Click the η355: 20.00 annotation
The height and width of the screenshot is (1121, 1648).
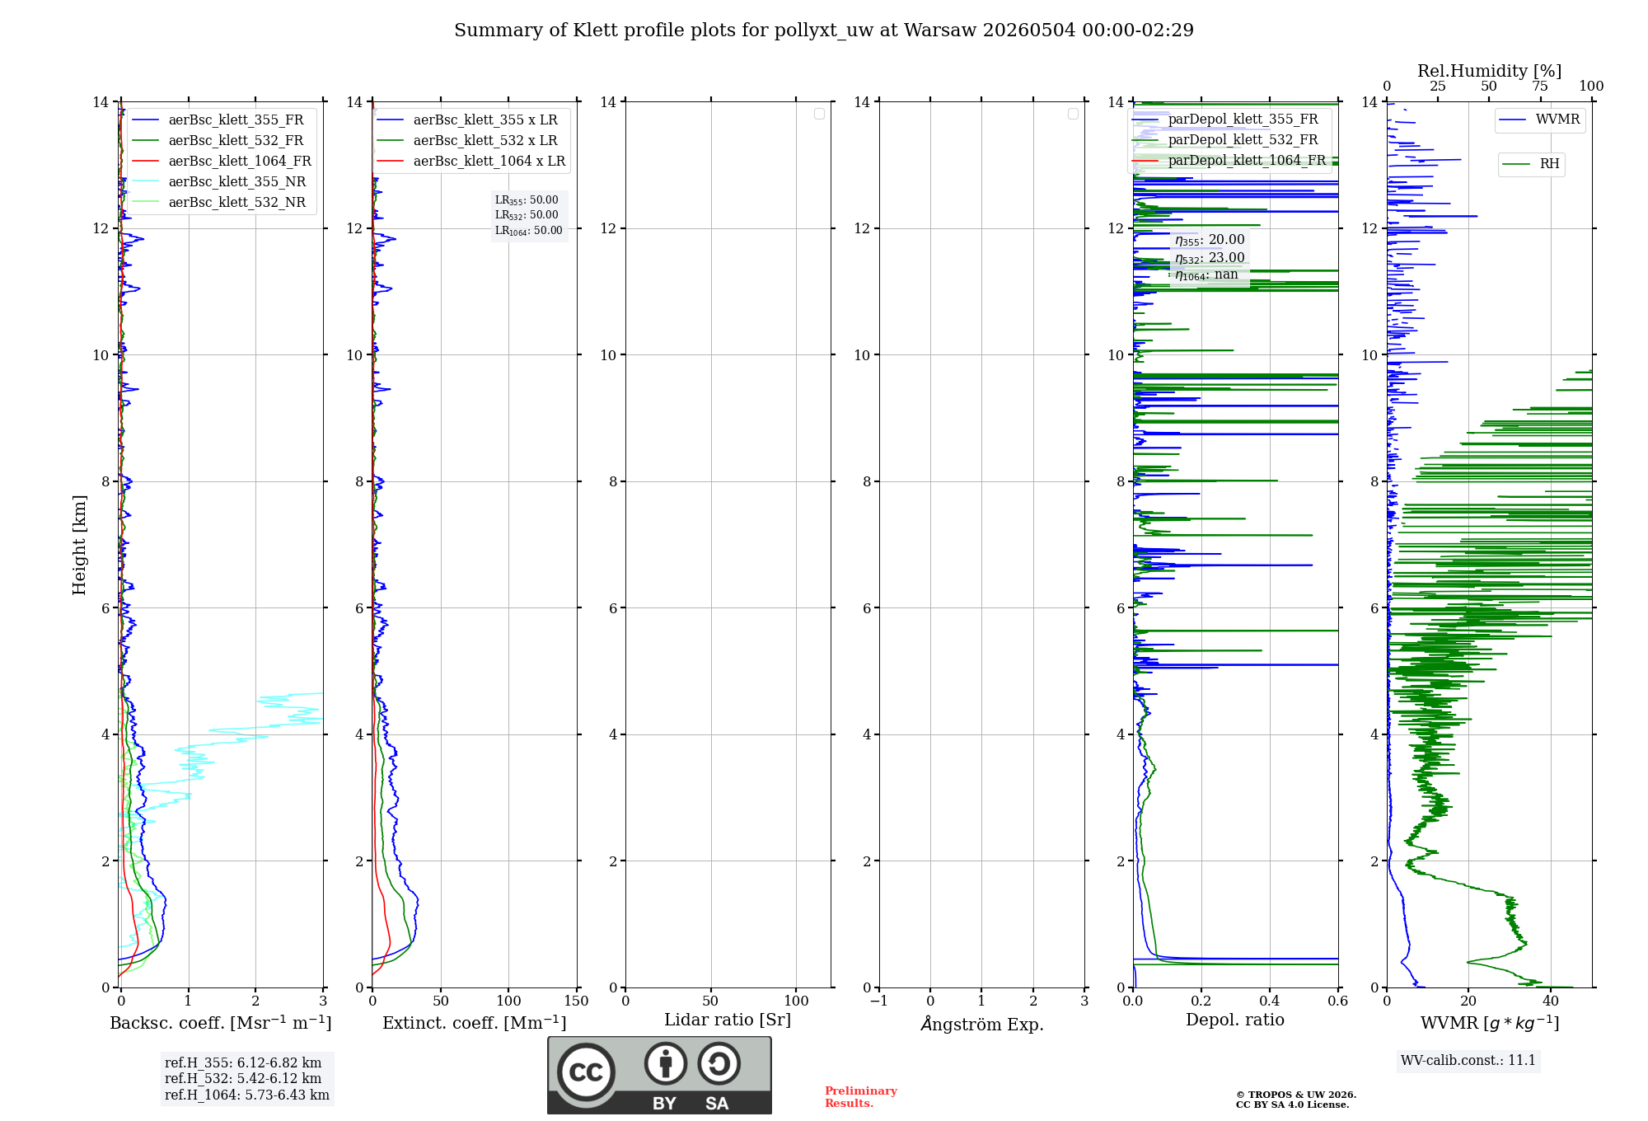pos(1210,240)
